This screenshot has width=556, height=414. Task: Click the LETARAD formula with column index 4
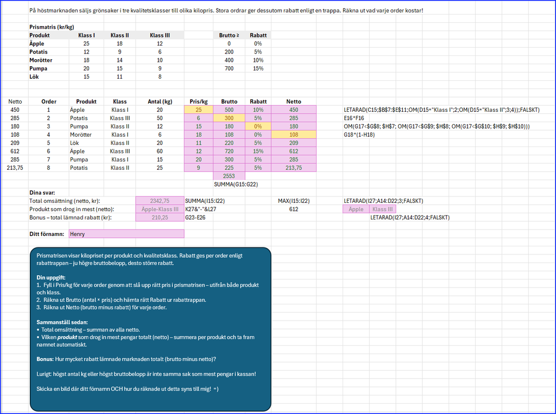[x=410, y=217]
